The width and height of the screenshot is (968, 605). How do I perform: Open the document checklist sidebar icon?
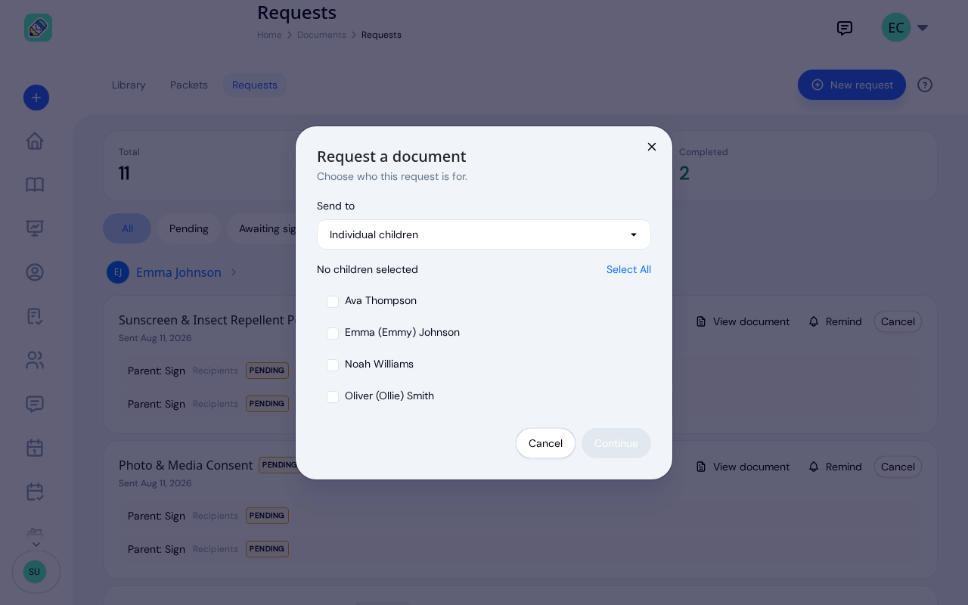(35, 316)
